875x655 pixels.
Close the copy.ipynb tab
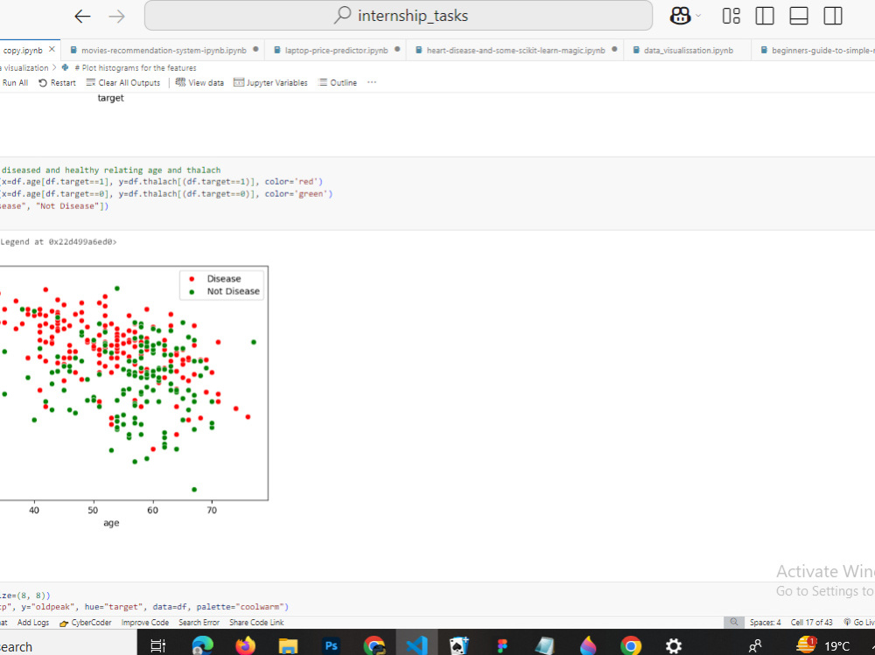point(52,50)
